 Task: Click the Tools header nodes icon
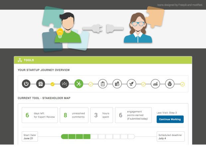20,60
